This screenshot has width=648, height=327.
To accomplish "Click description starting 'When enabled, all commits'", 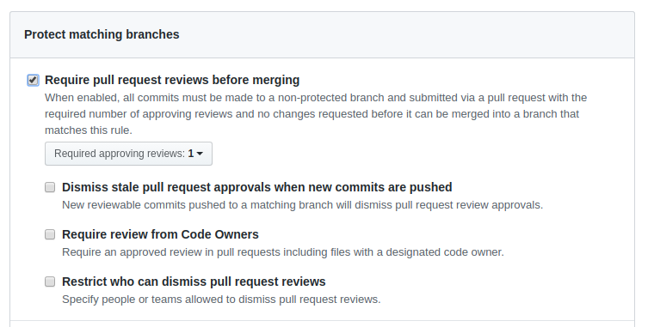I will [316, 98].
